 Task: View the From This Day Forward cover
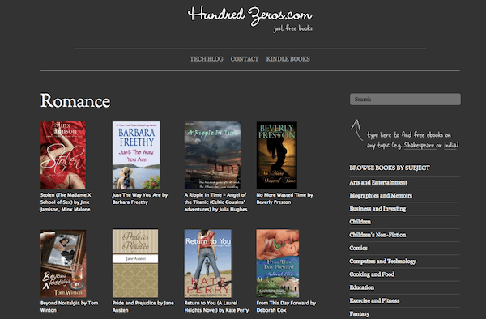(278, 263)
